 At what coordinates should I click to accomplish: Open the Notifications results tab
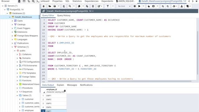86,85
